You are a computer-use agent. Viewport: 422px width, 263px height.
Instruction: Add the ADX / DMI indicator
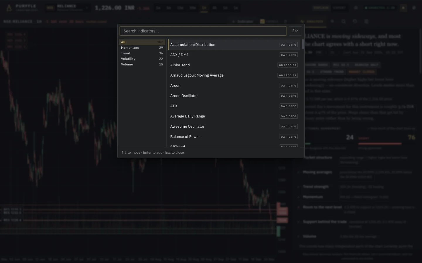(x=234, y=55)
